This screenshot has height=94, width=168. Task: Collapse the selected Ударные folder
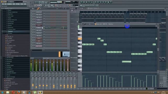[10, 31]
